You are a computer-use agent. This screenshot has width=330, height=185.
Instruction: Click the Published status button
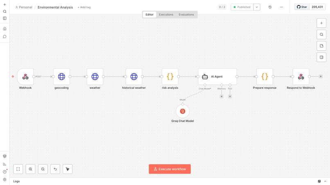[242, 7]
